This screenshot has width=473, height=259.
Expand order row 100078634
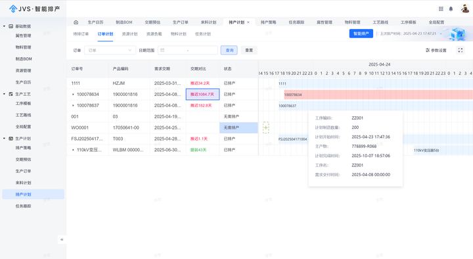(73, 95)
